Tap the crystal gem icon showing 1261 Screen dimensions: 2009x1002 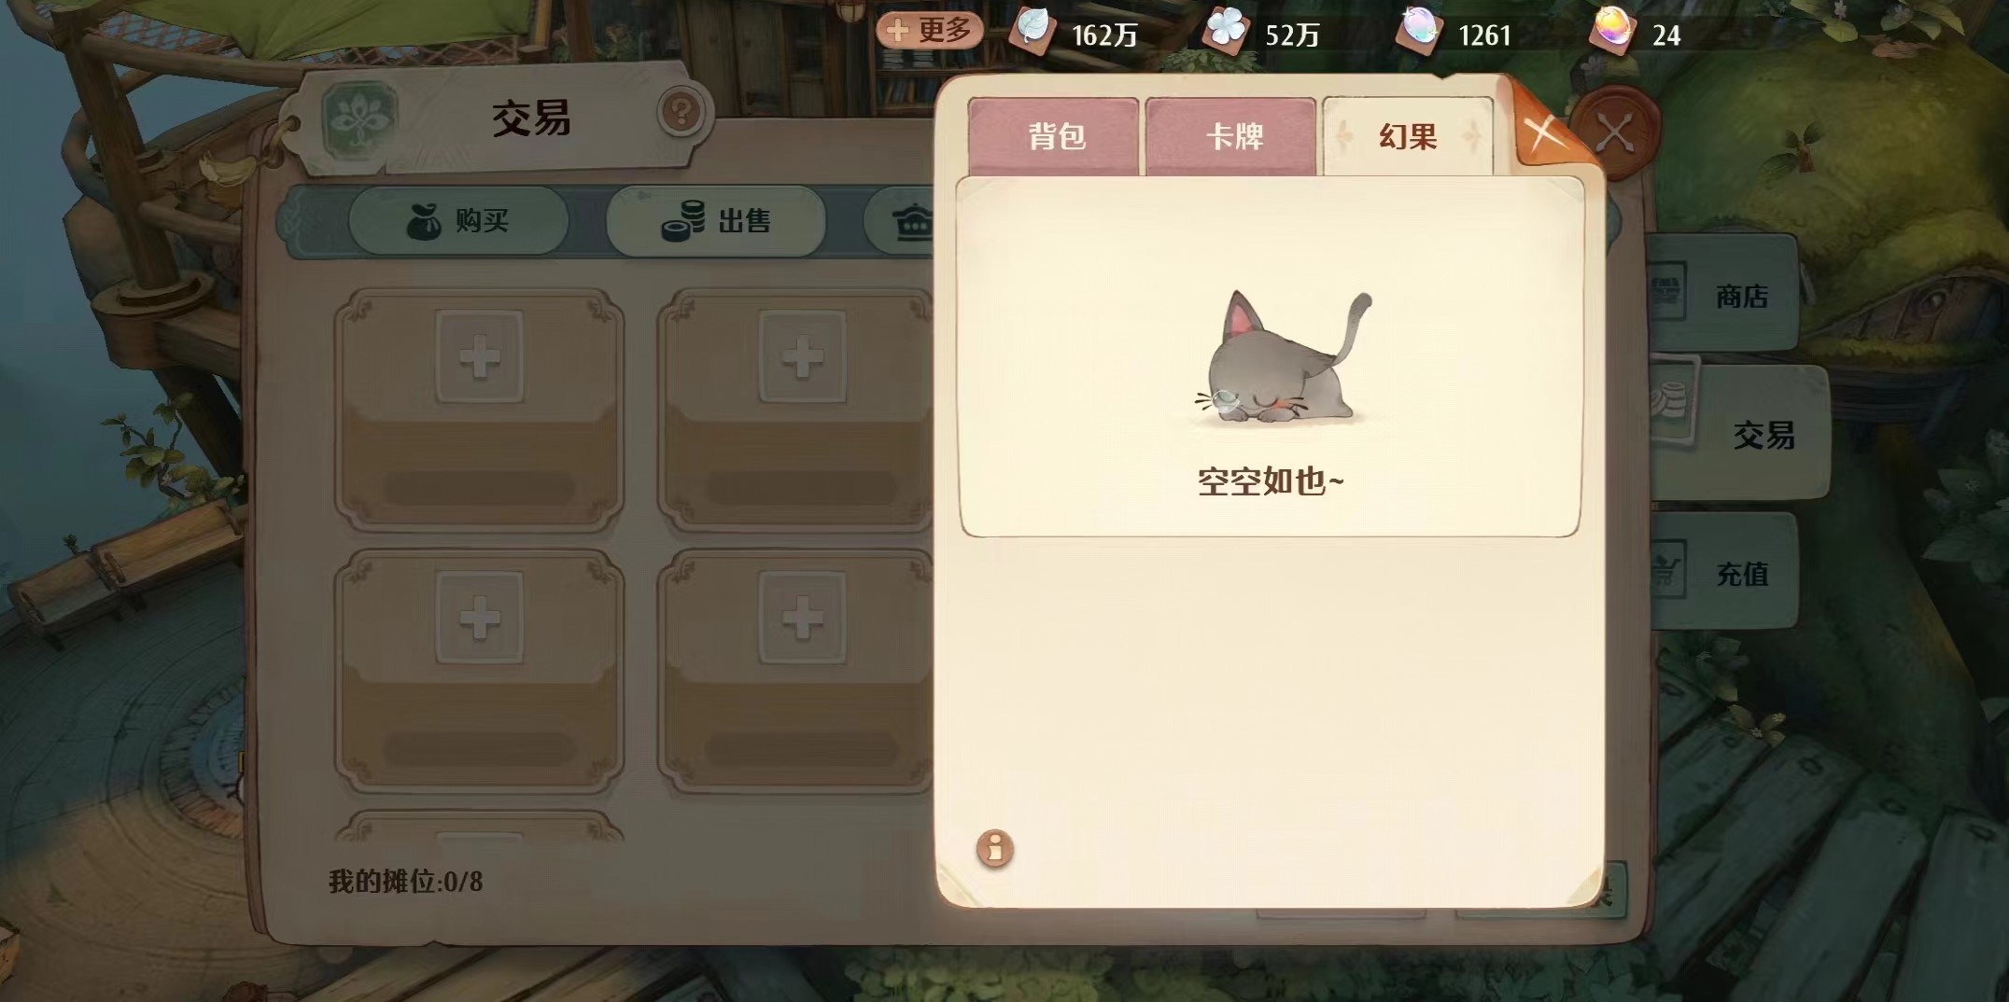click(1418, 31)
